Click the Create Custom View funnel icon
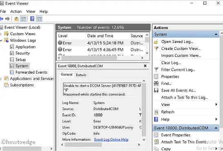The height and width of the screenshot is (151, 223). [156, 49]
